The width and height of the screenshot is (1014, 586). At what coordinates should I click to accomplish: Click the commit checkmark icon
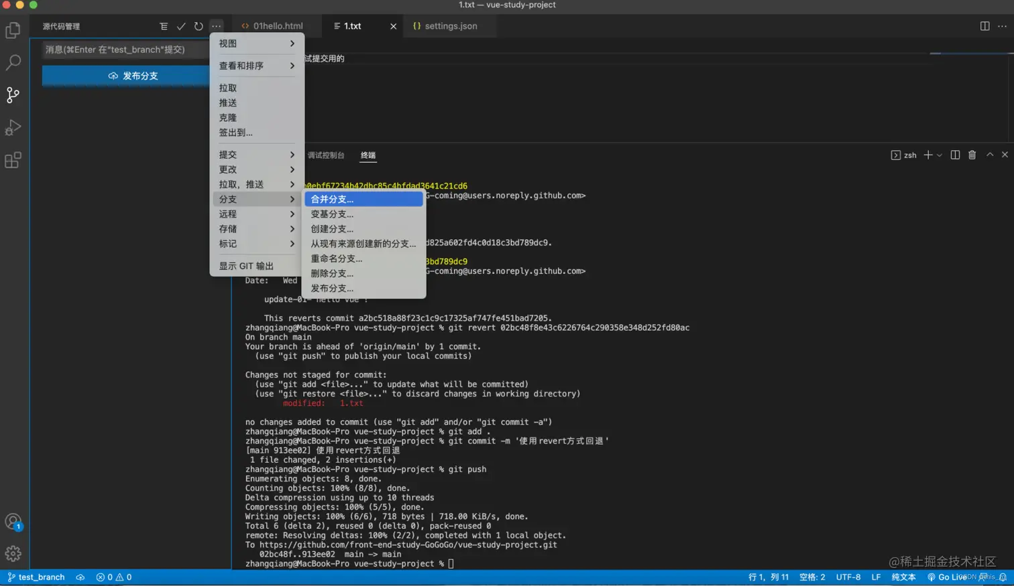coord(181,26)
